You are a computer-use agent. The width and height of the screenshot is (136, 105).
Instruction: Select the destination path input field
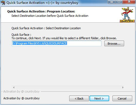coord(57,44)
